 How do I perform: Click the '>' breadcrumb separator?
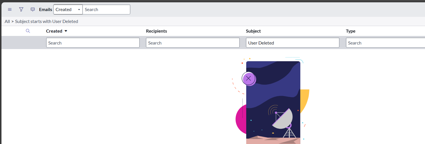pos(12,21)
